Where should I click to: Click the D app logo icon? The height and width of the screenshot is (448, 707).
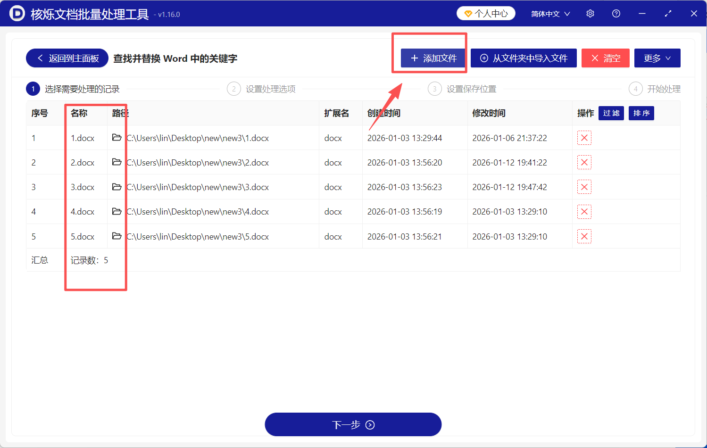tap(17, 13)
